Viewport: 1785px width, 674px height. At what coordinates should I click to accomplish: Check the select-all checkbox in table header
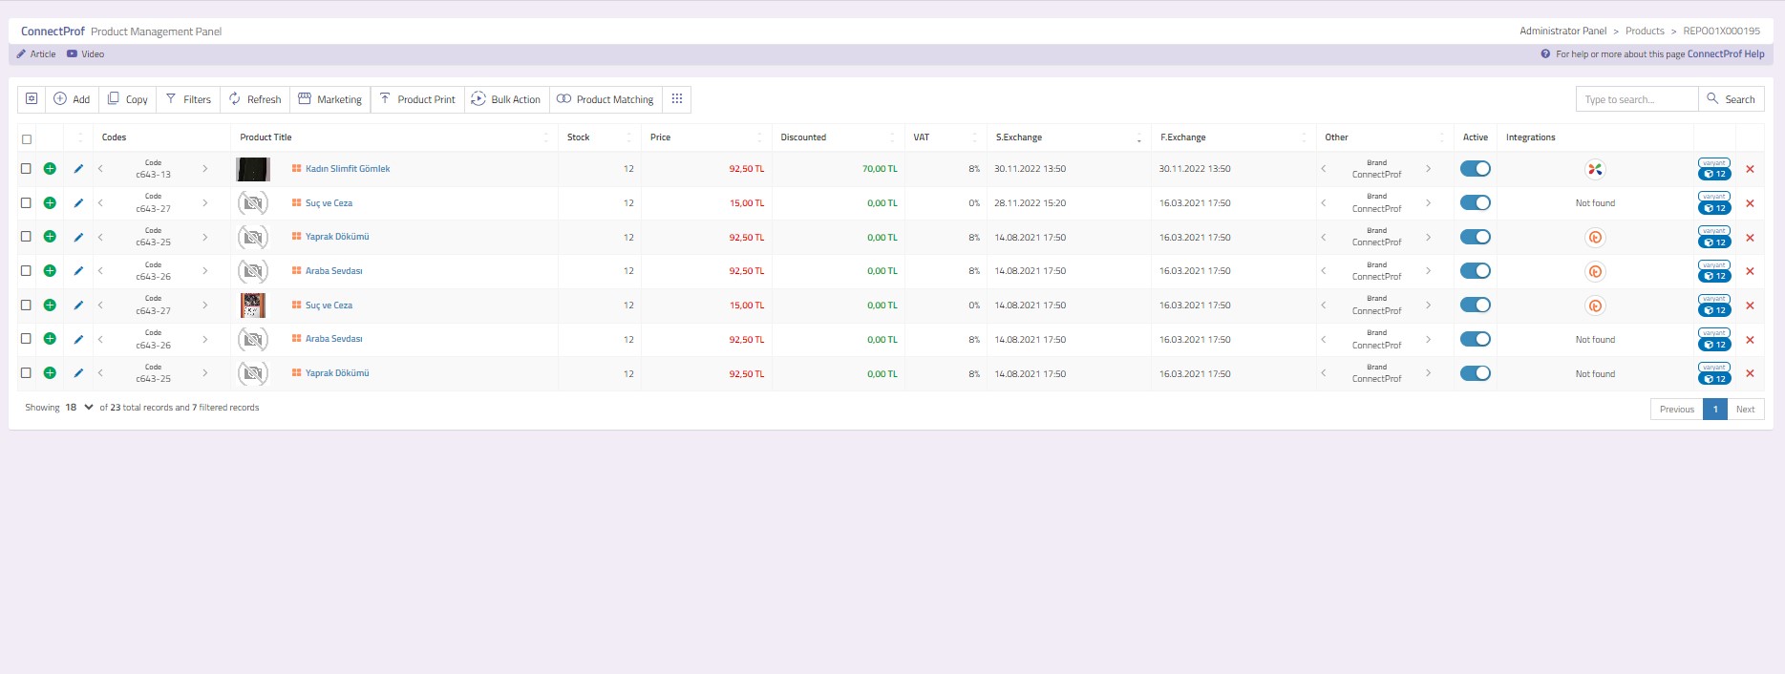tap(27, 139)
